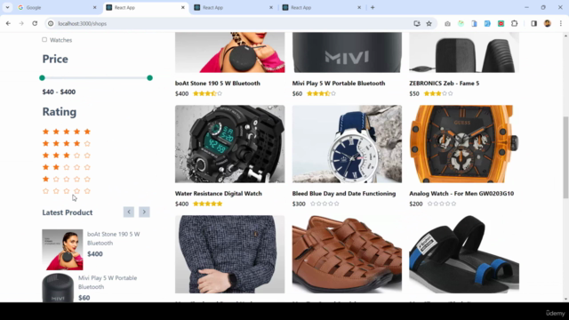View site information icon in address bar

coord(51,24)
